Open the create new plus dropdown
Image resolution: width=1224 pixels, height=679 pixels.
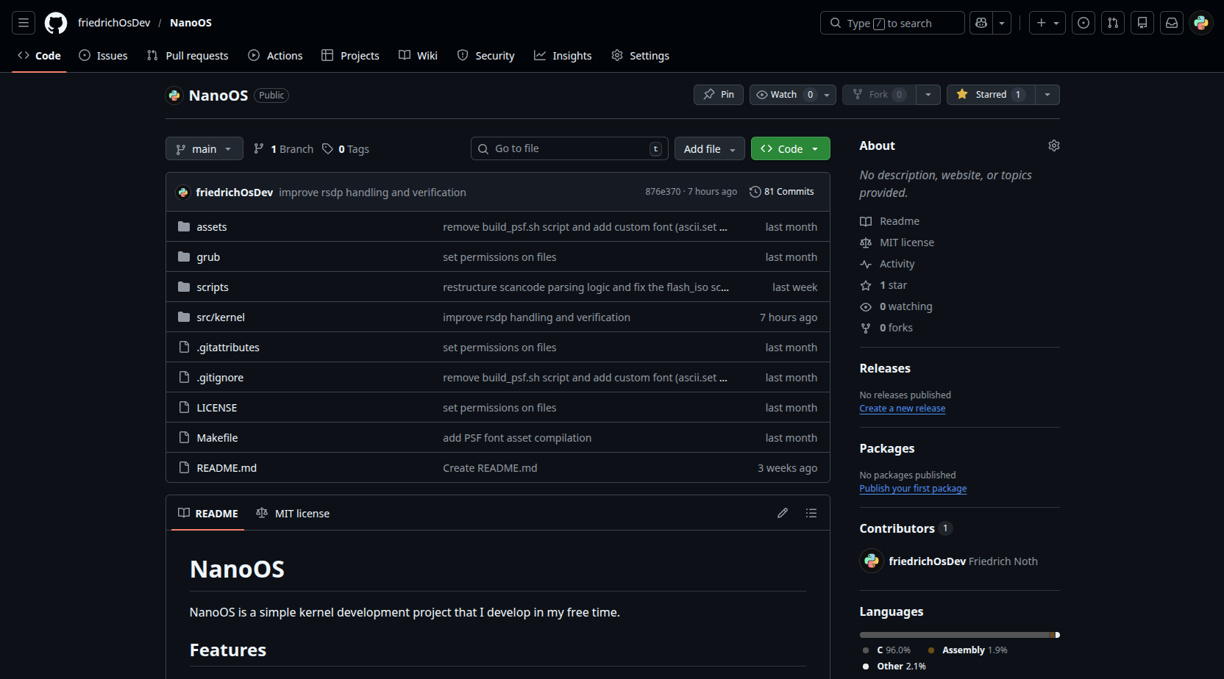coord(1047,23)
